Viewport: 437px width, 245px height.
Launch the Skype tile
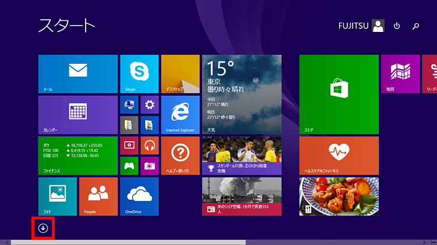[139, 74]
